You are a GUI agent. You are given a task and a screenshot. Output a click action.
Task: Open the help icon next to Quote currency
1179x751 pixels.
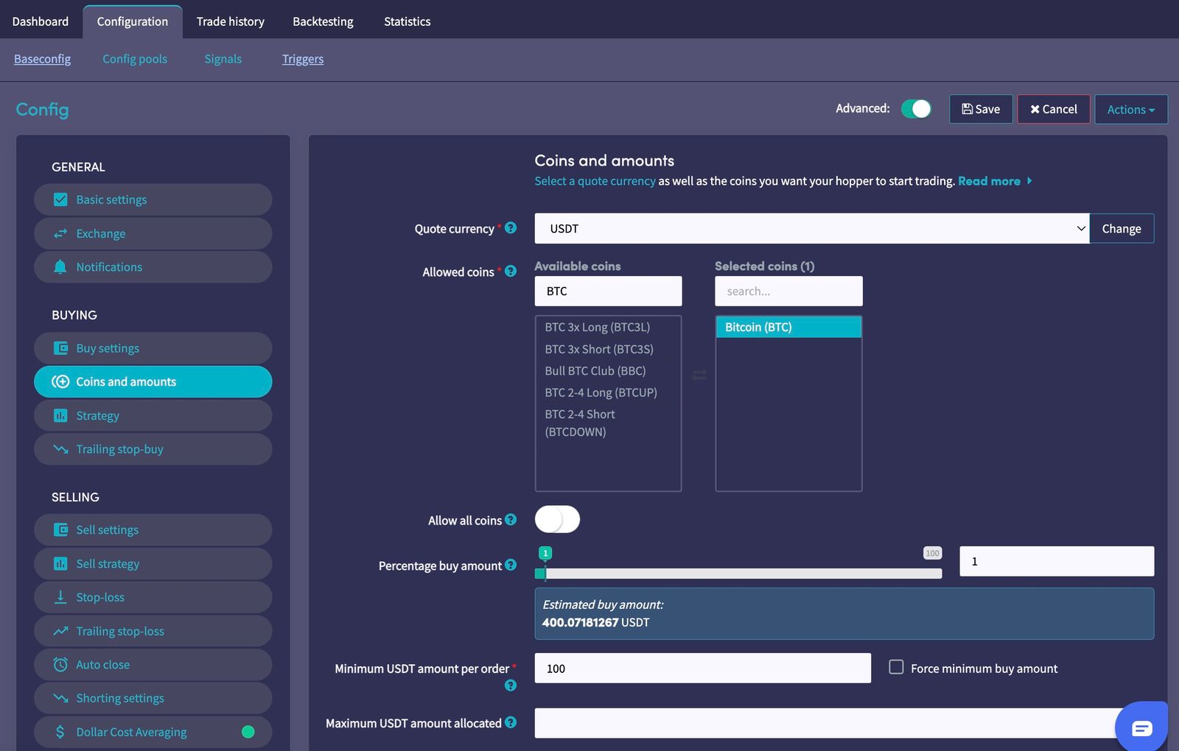(x=511, y=228)
